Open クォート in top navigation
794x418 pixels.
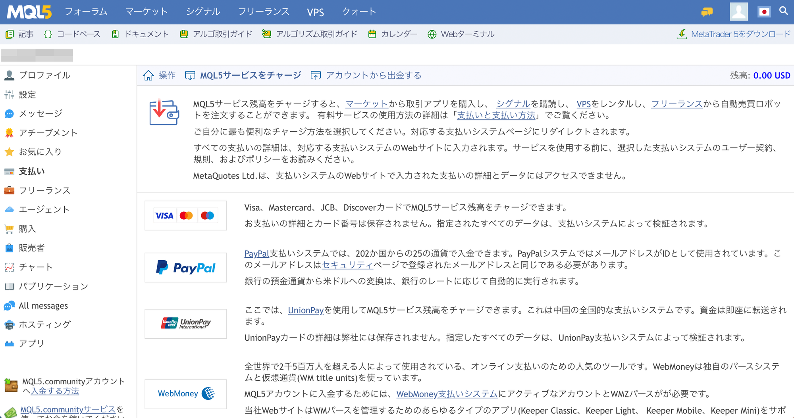(x=359, y=12)
